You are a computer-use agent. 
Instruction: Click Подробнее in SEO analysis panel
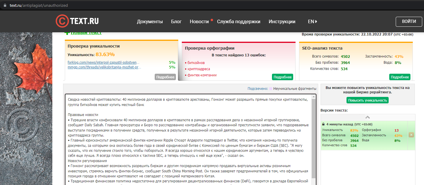click(400, 77)
